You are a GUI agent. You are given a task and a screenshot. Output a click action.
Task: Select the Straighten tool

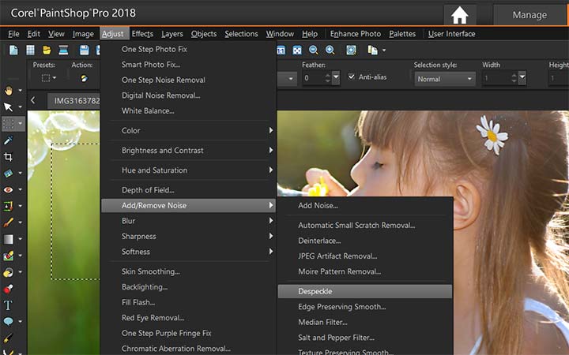[9, 173]
